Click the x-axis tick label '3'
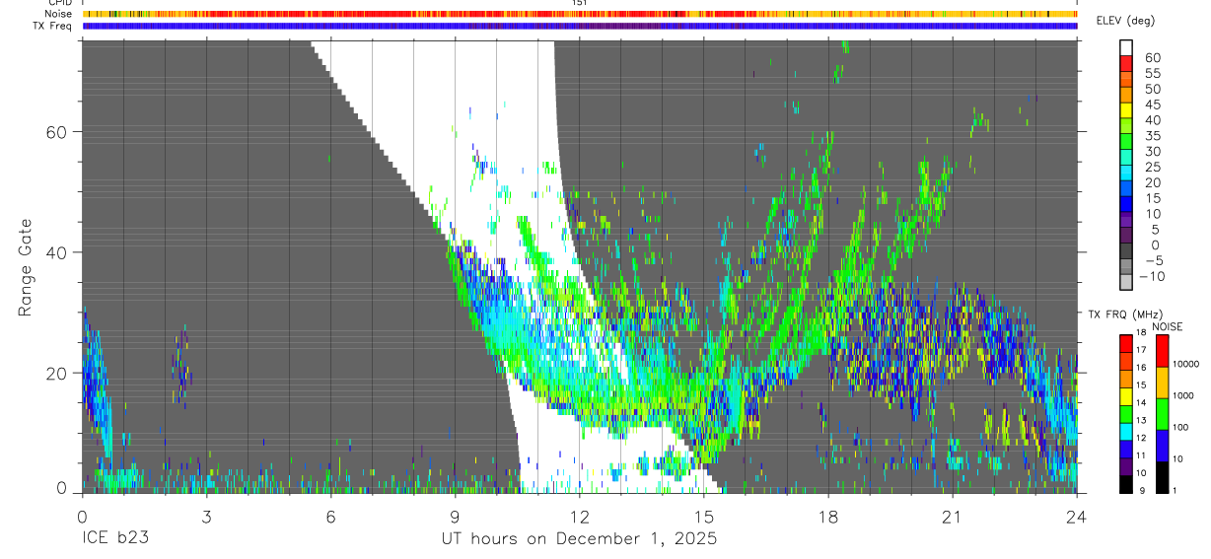This screenshot has width=1211, height=559. [205, 517]
